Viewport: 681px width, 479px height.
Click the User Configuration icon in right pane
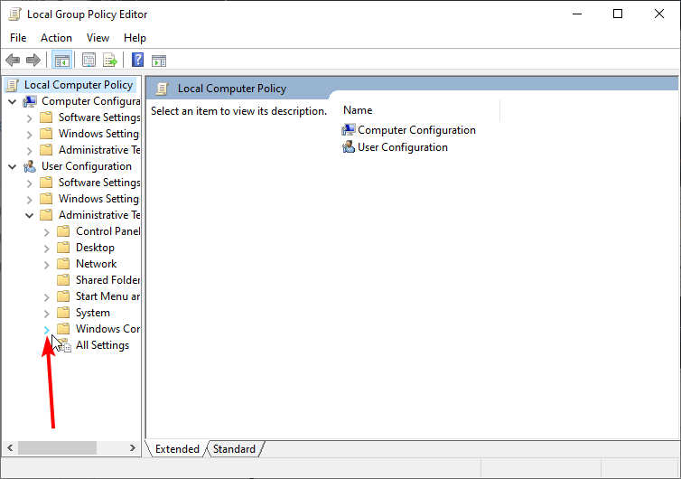349,147
